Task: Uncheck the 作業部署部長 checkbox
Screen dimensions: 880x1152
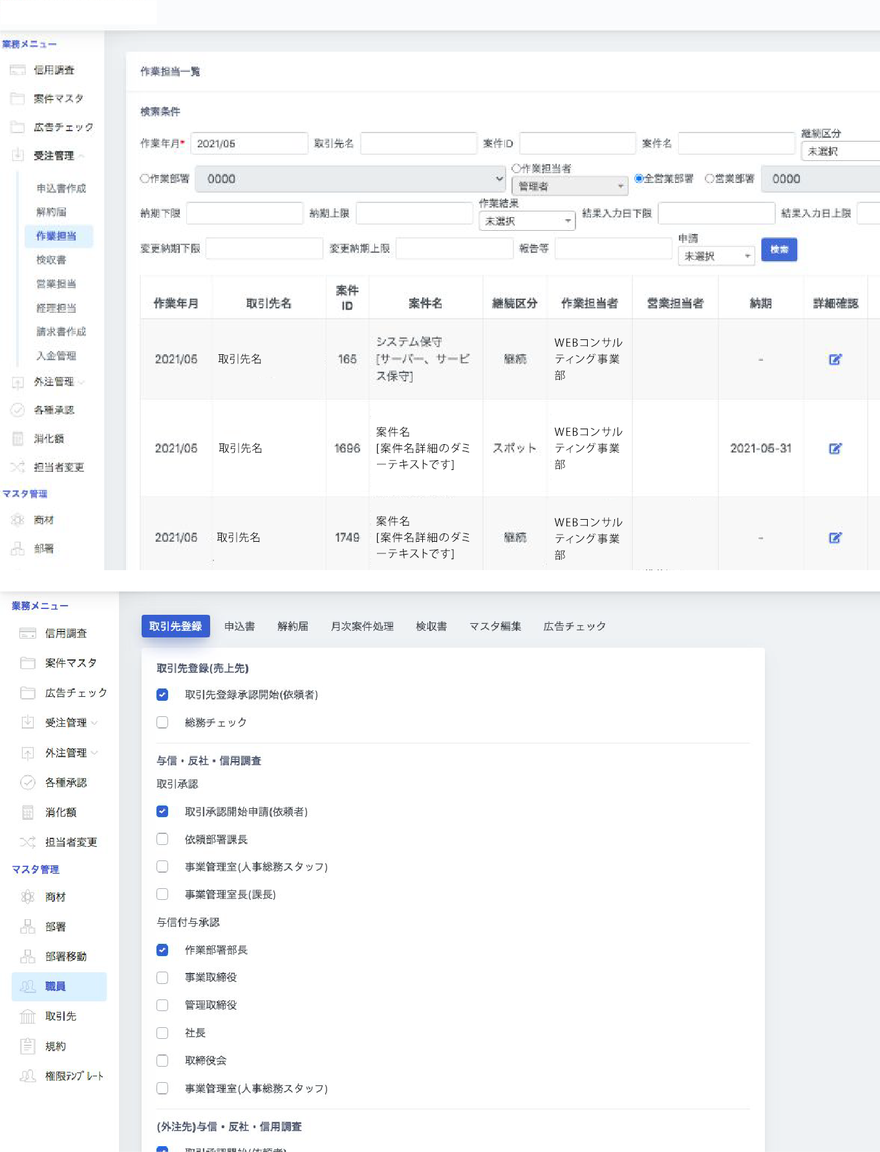Action: pos(162,950)
